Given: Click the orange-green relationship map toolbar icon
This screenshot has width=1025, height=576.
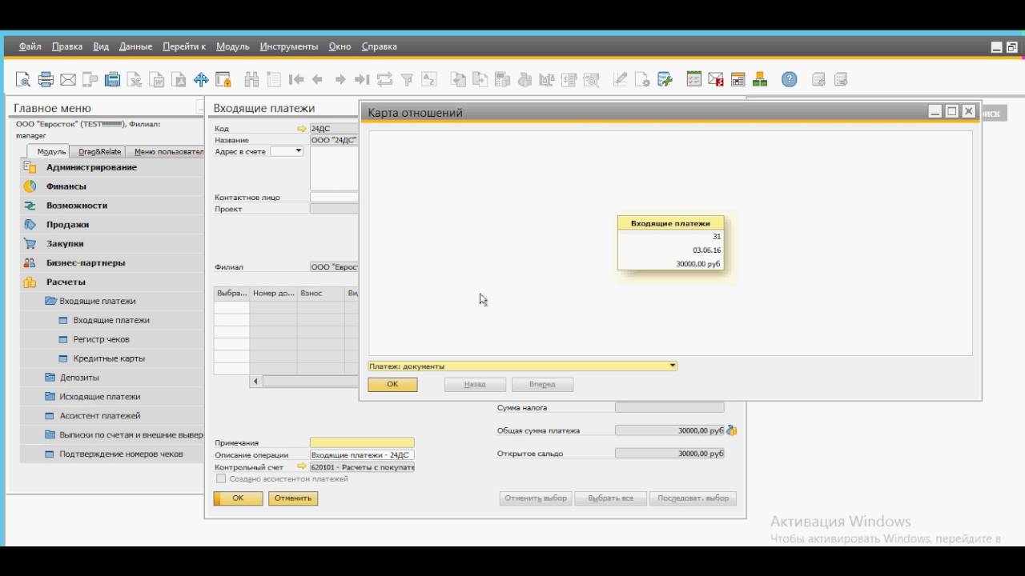Looking at the screenshot, I should pos(760,79).
